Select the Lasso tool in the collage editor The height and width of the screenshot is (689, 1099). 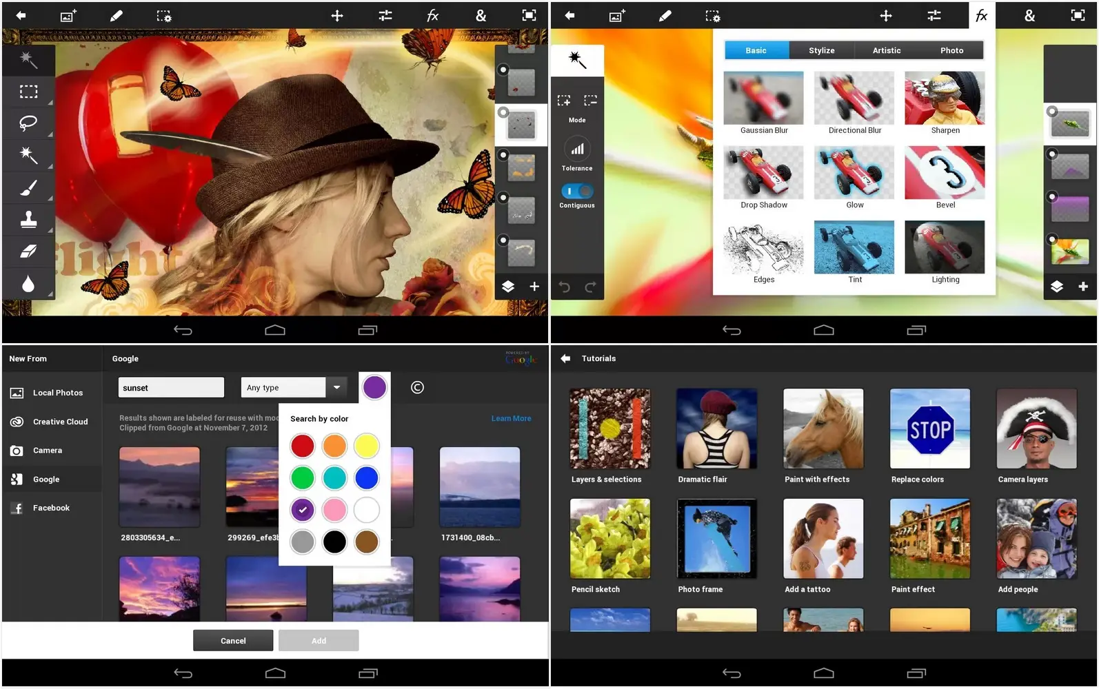coord(28,123)
